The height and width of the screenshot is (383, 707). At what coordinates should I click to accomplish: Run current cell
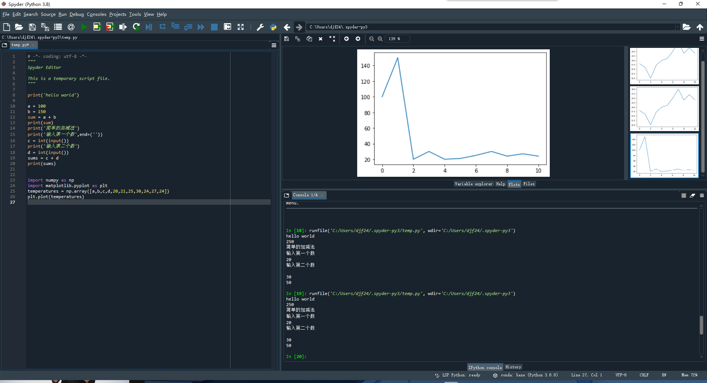(97, 27)
